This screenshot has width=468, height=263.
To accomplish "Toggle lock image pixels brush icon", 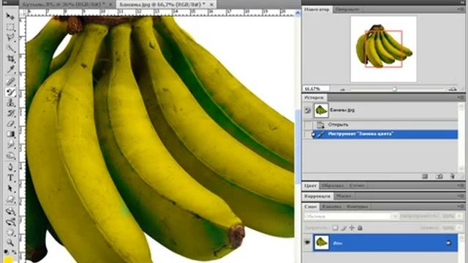I will pos(344,228).
